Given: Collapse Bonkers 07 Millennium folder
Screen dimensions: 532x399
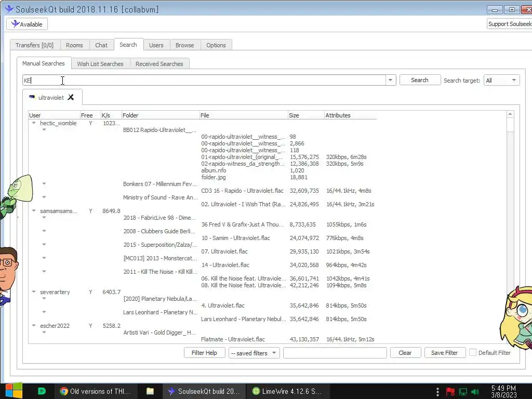Looking at the screenshot, I should pos(44,183).
